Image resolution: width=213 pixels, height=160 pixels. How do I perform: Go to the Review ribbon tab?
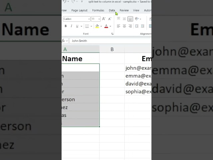[x=124, y=10]
